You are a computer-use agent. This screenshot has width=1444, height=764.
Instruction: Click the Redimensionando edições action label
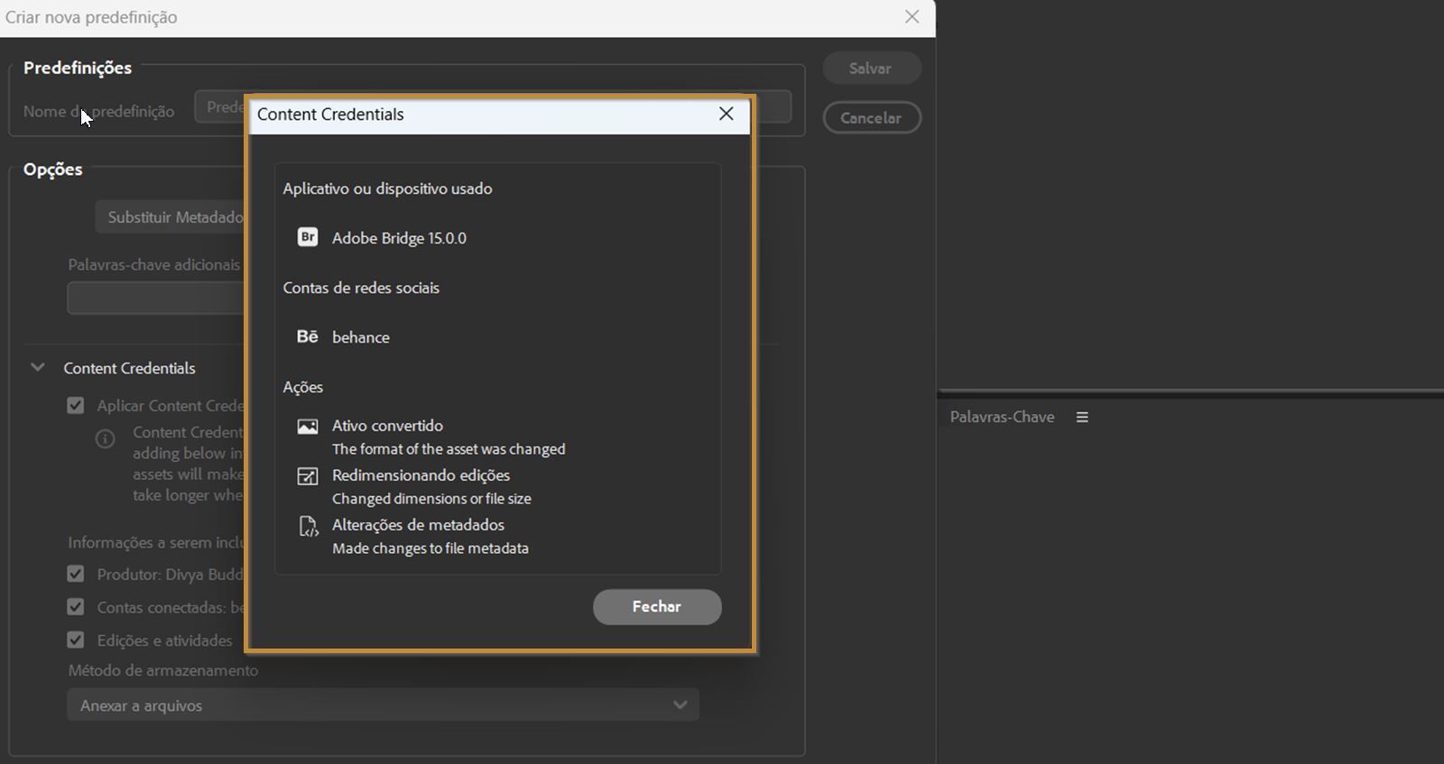click(421, 475)
